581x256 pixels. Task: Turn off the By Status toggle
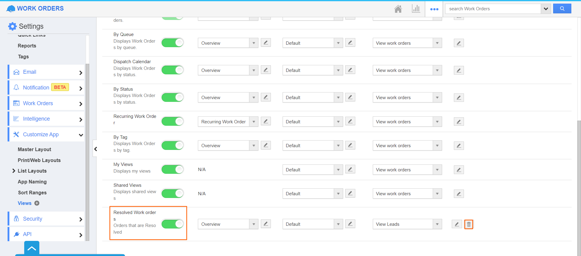pos(172,97)
